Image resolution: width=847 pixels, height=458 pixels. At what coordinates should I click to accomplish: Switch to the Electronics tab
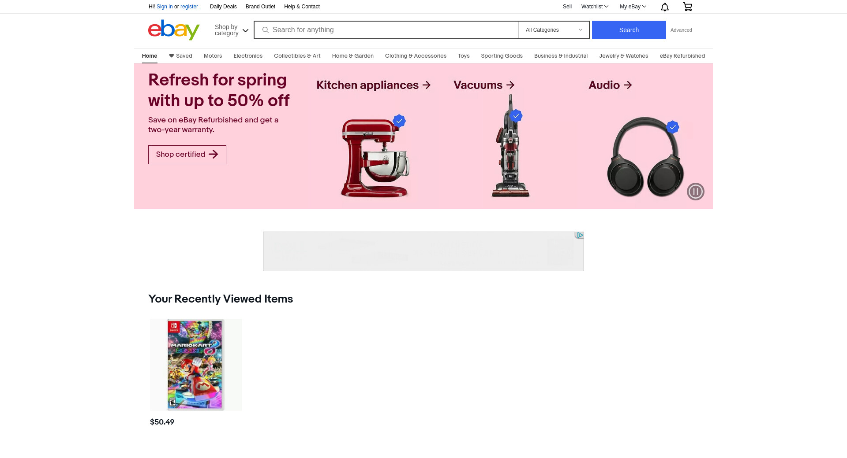point(248,56)
